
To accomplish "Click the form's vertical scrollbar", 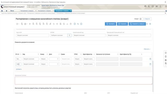I will click(153, 76).
